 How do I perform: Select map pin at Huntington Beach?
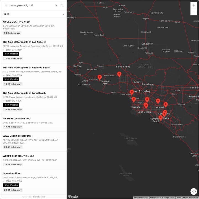coord(161,118)
